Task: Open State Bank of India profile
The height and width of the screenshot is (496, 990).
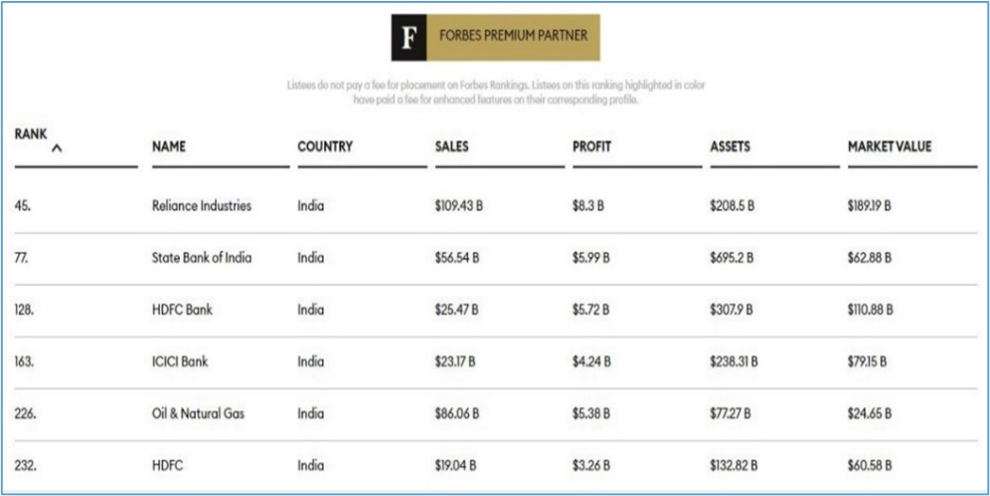Action: [x=202, y=257]
